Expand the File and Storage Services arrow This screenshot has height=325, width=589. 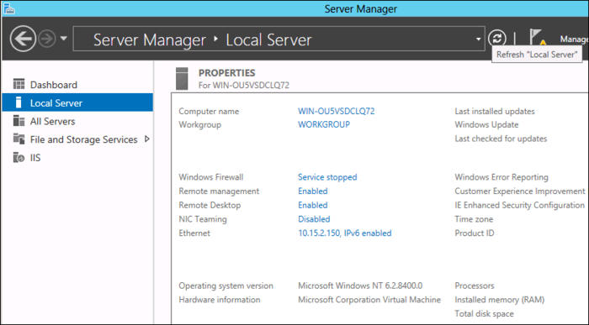coord(147,139)
